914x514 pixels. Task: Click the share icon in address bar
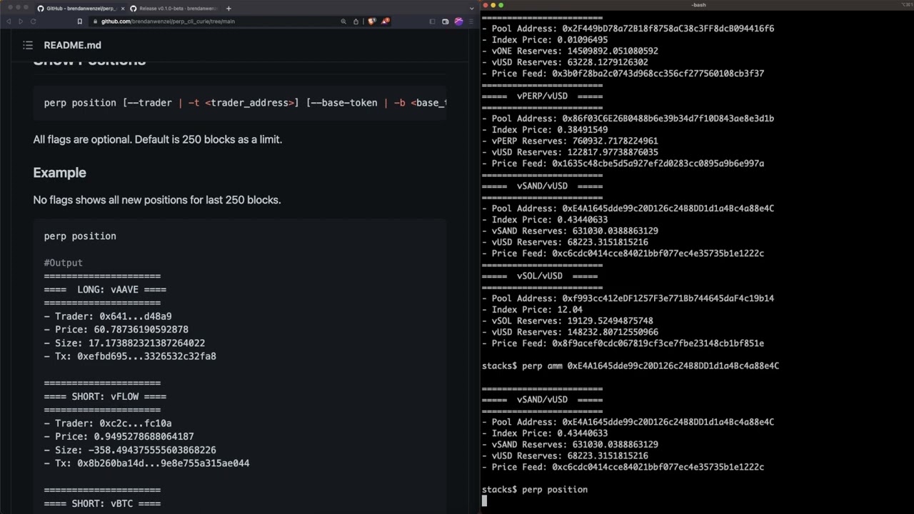pyautogui.click(x=356, y=21)
